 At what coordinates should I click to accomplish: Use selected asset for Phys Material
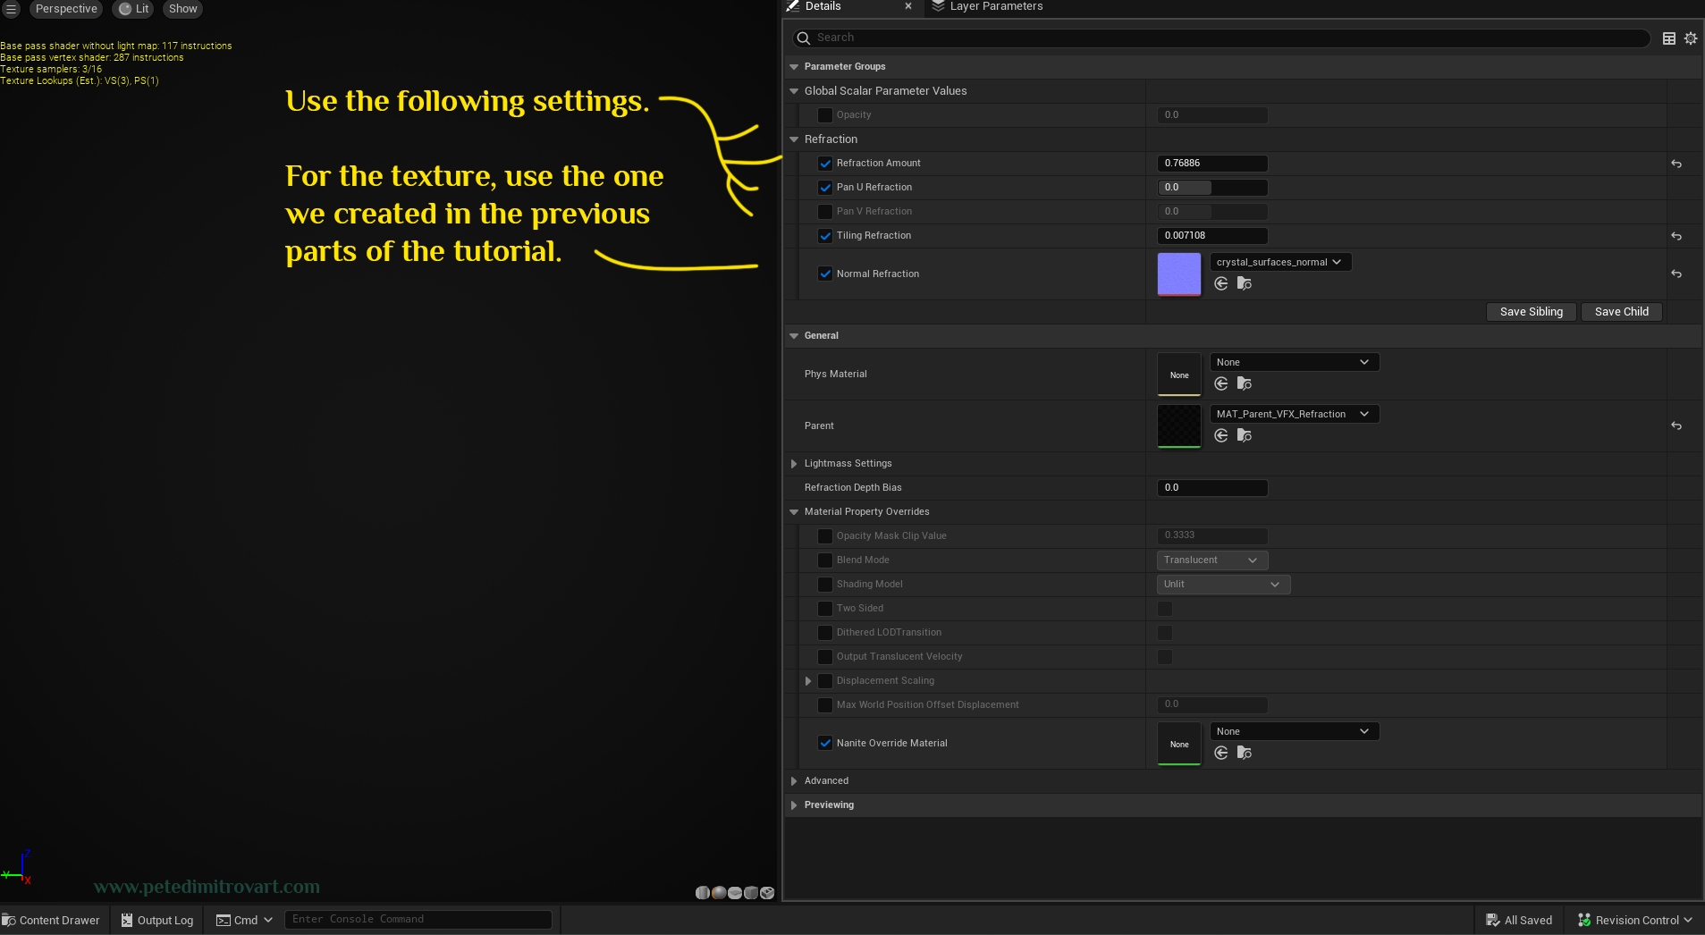[1221, 383]
